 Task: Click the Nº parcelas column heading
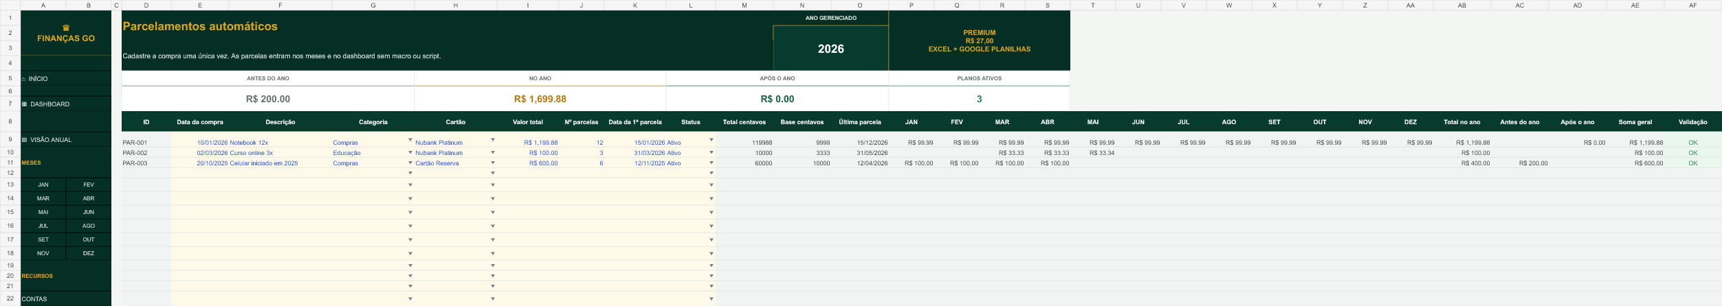[581, 122]
